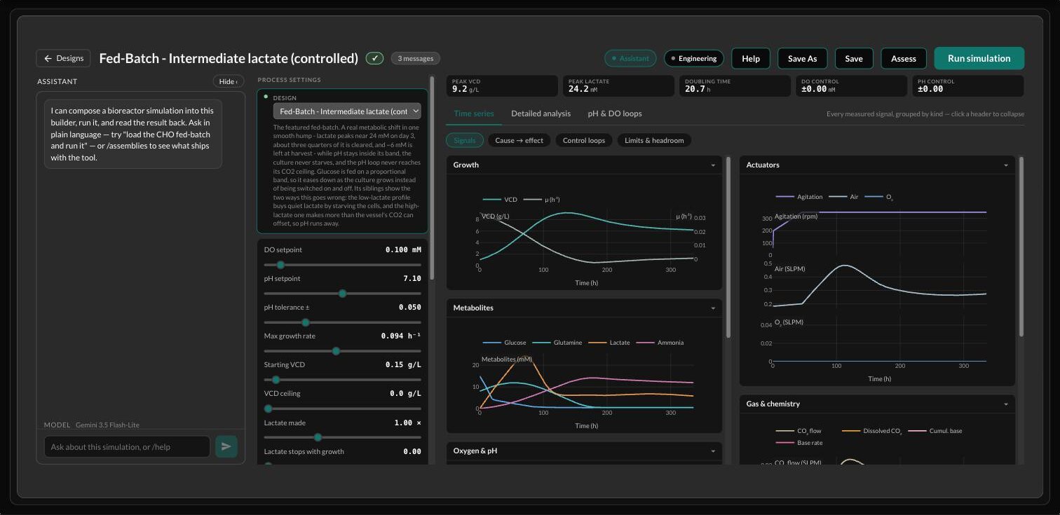Collapse the Oxygen & pH section
Image resolution: width=1060 pixels, height=515 pixels.
(584, 451)
